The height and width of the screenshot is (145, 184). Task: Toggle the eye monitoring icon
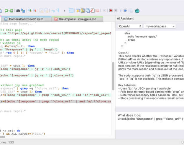click(x=104, y=11)
